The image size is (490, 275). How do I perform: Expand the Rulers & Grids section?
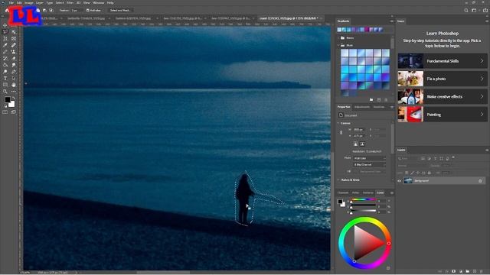338,180
